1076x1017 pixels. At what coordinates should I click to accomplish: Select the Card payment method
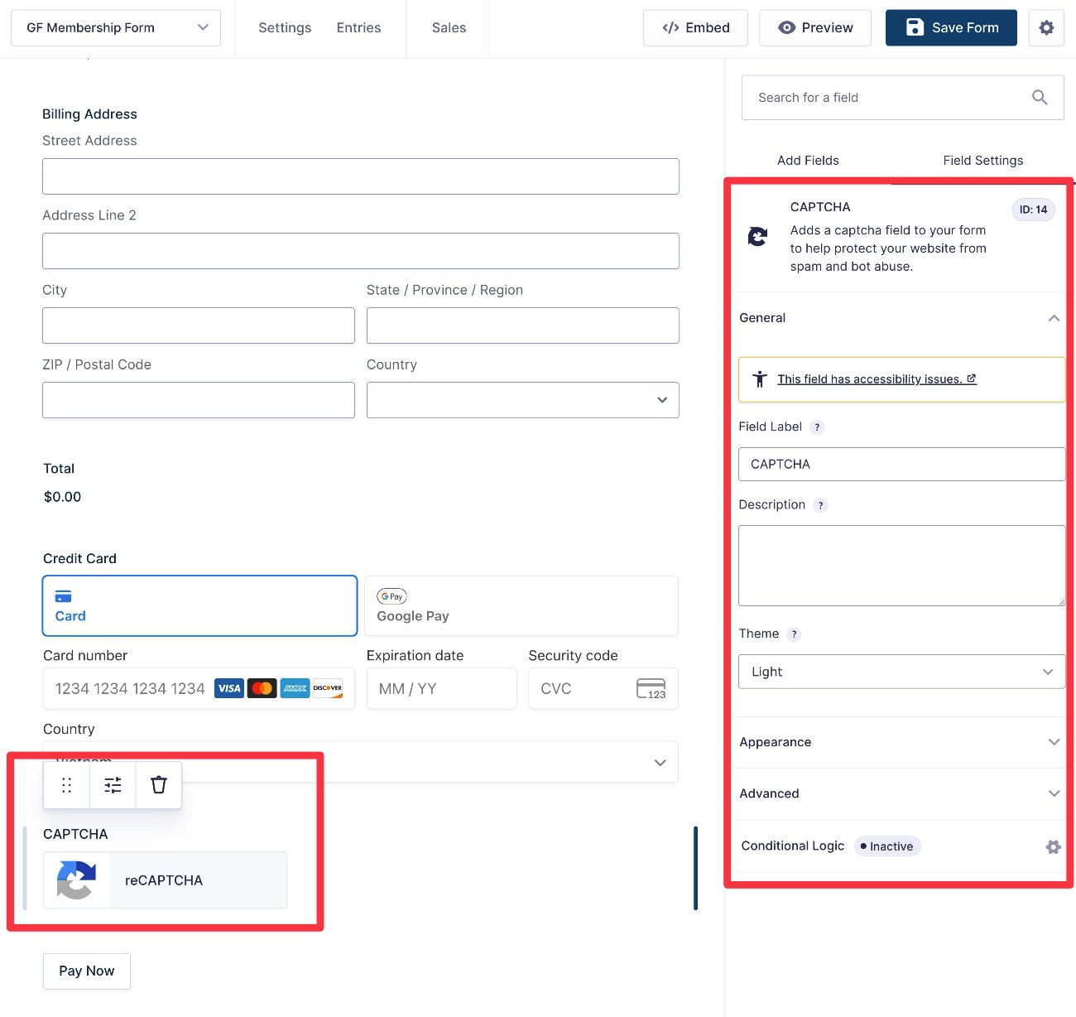pyautogui.click(x=199, y=606)
